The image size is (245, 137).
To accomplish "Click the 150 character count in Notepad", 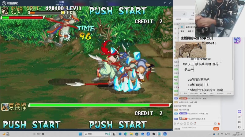I will pyautogui.click(x=194, y=93).
